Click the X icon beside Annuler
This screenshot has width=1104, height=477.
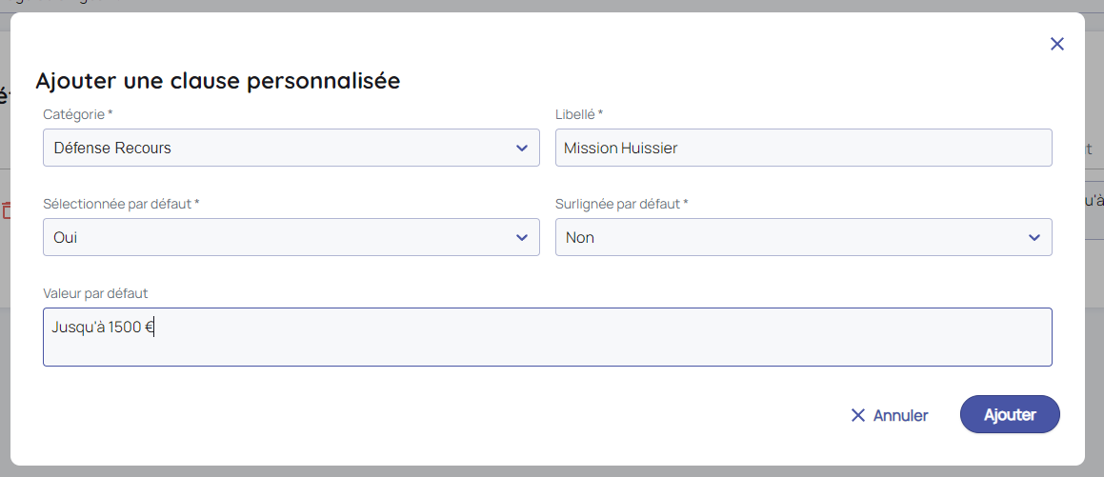pyautogui.click(x=857, y=415)
